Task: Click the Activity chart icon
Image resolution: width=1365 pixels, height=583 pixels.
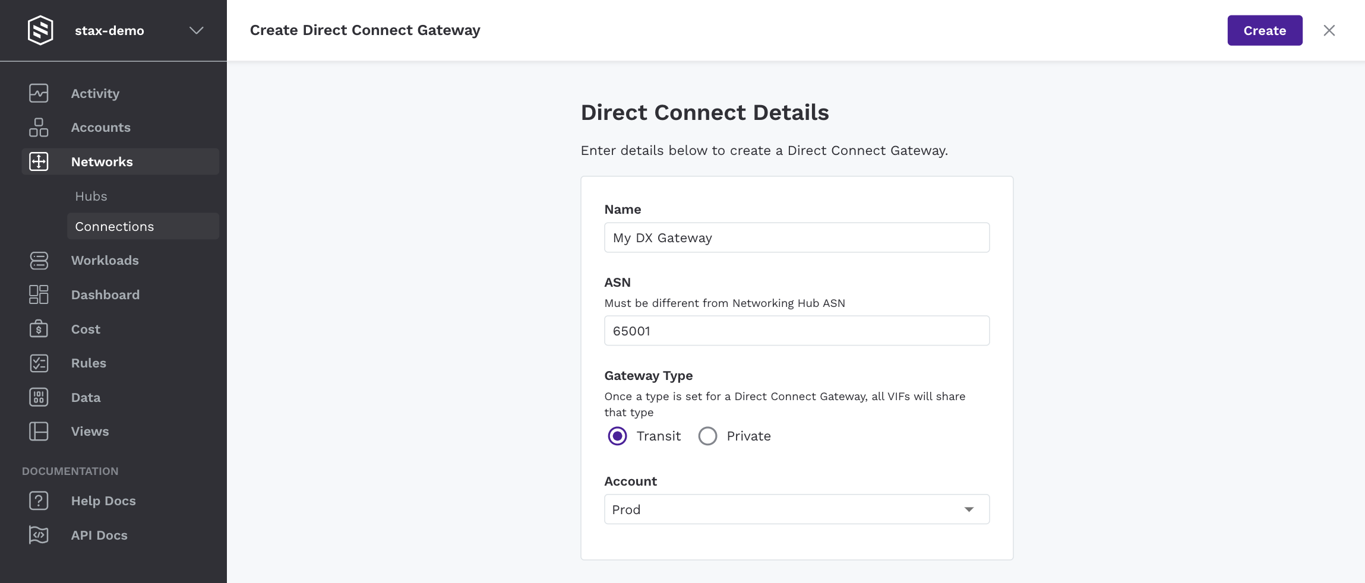Action: pyautogui.click(x=39, y=93)
